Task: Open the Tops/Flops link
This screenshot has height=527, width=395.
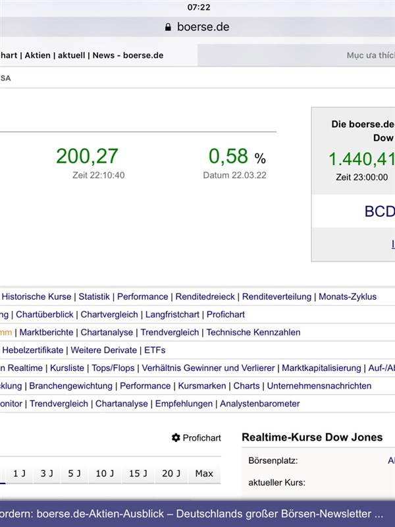Action: point(113,368)
